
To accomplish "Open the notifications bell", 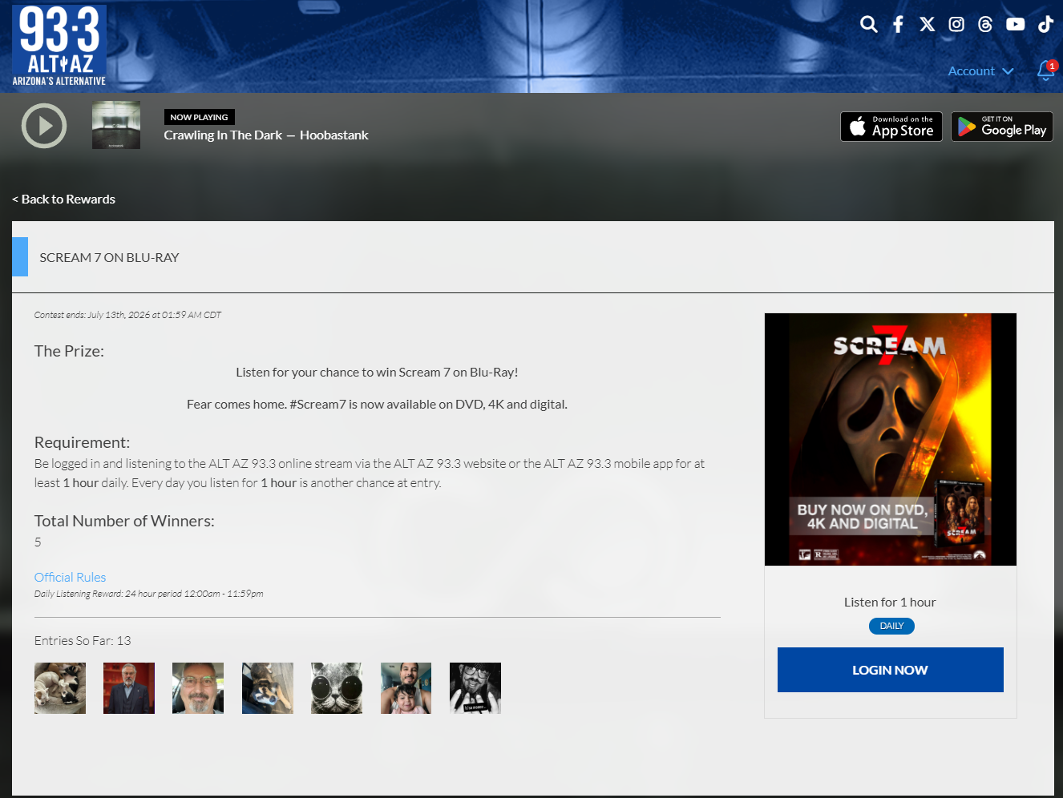I will tap(1046, 71).
